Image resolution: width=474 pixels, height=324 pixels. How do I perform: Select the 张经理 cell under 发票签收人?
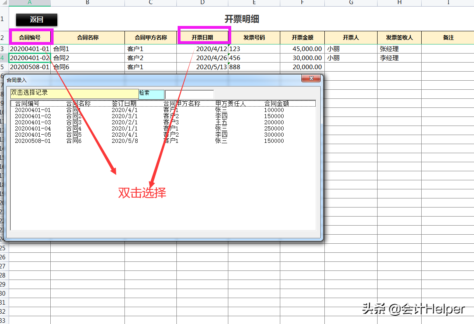[399, 49]
